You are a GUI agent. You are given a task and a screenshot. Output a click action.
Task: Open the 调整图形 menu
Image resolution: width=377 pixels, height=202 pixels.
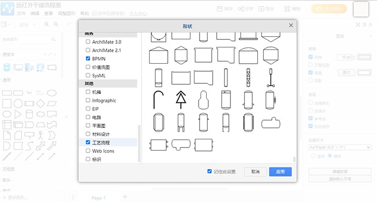(x=67, y=14)
